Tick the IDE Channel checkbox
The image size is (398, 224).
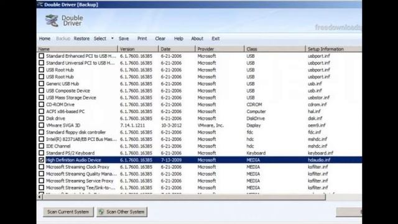[x=42, y=146]
